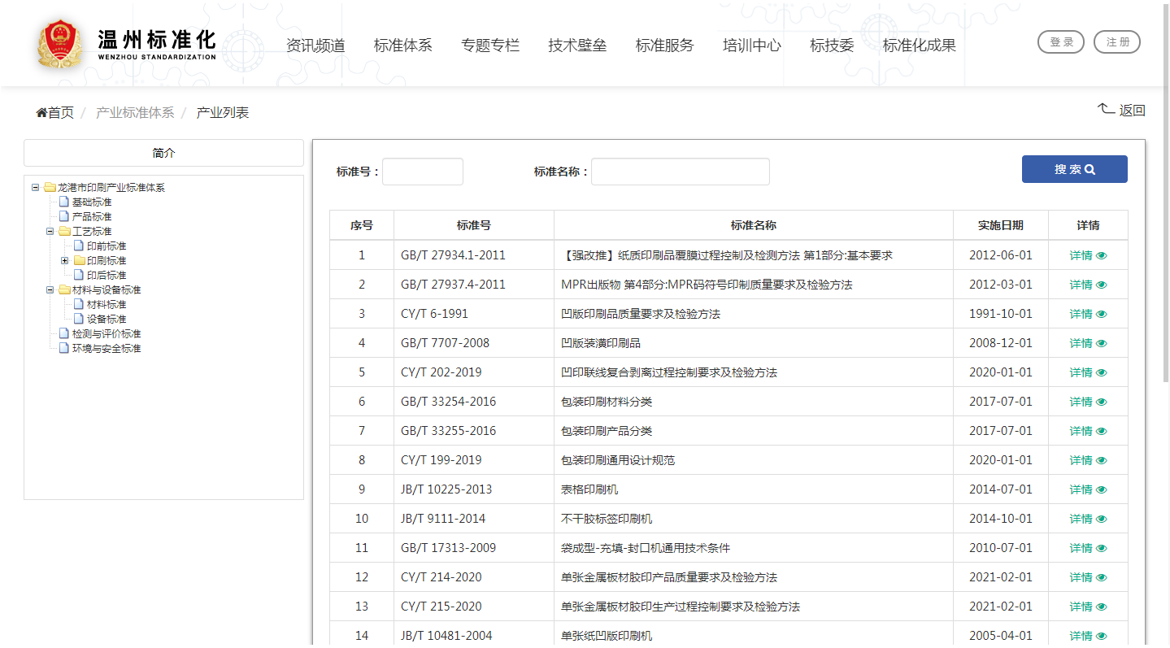This screenshot has height=648, width=1170.
Task: Click the 实施日期 column header
Action: [1001, 225]
